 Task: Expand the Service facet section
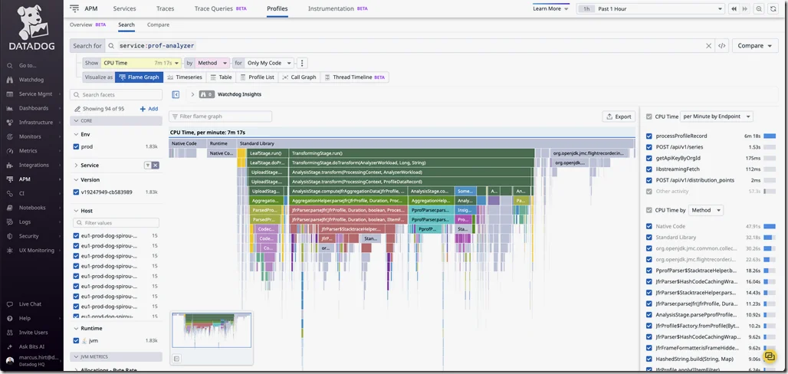(x=76, y=165)
